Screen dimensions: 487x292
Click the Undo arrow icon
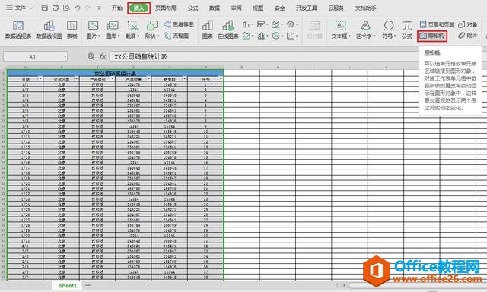point(78,8)
